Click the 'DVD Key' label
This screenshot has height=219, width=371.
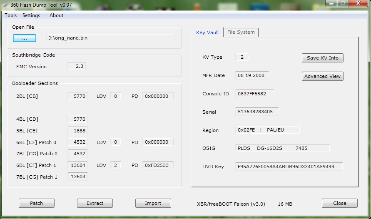click(213, 167)
